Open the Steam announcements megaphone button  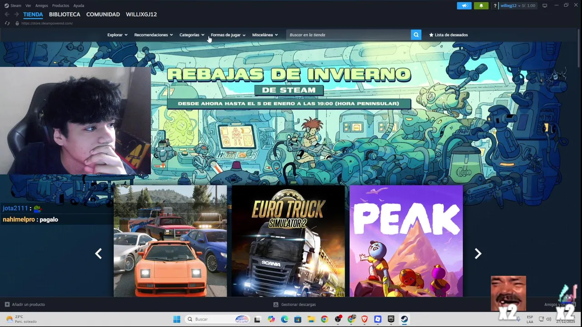tap(464, 5)
